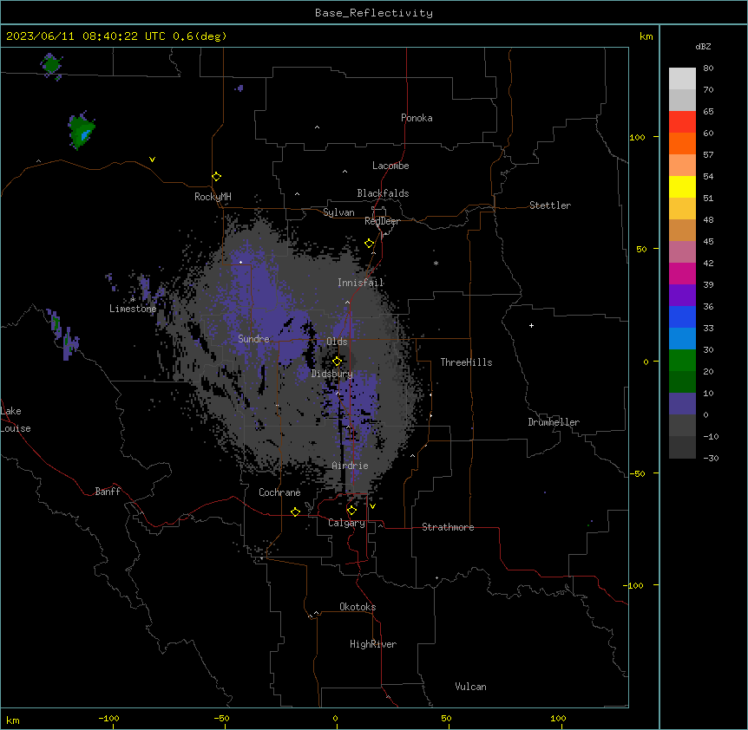Click the white asterisk marker east of Innisfail
Image resolution: width=748 pixels, height=730 pixels.
tap(436, 263)
